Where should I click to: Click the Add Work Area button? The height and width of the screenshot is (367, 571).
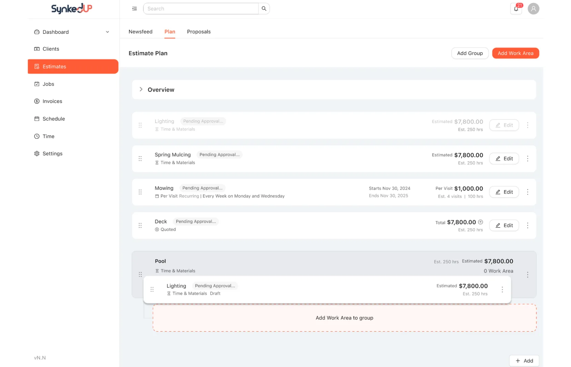515,53
